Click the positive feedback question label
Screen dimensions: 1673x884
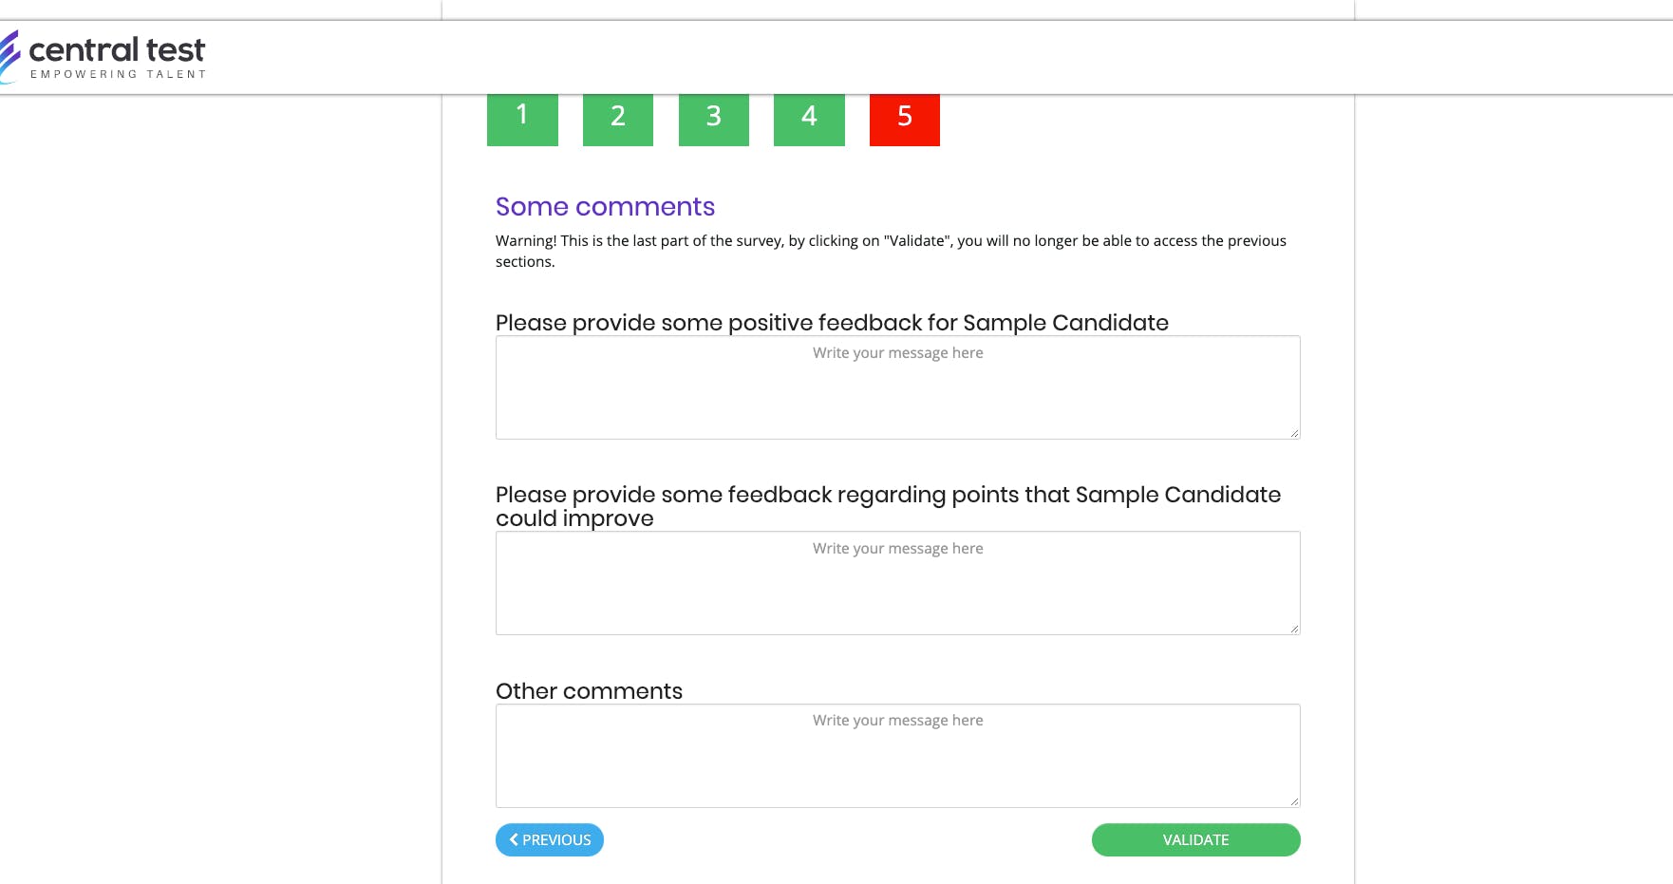tap(832, 323)
